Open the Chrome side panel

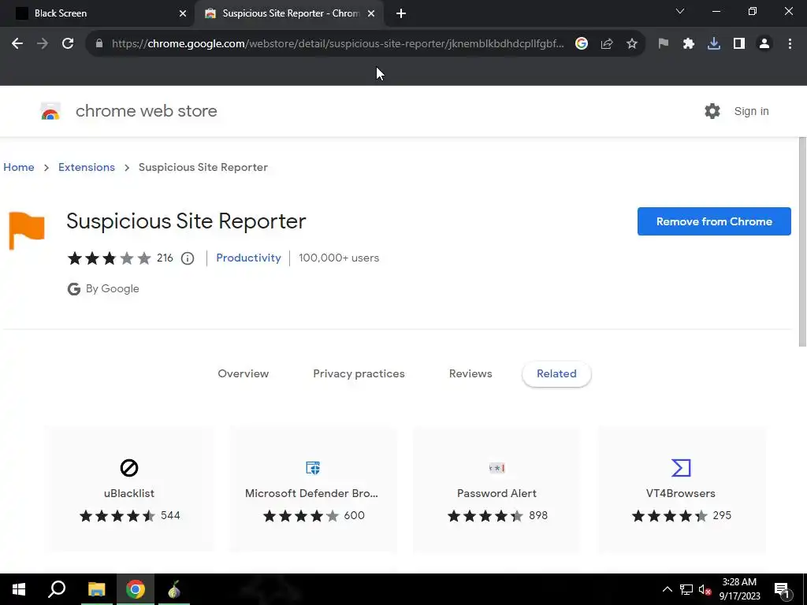(x=739, y=44)
